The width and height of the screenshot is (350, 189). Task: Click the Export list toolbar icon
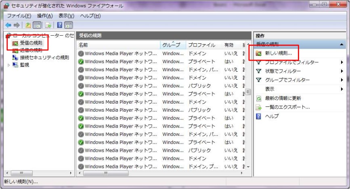pyautogui.click(x=48, y=25)
